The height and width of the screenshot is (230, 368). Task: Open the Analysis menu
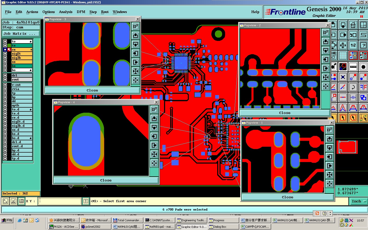pyautogui.click(x=66, y=12)
